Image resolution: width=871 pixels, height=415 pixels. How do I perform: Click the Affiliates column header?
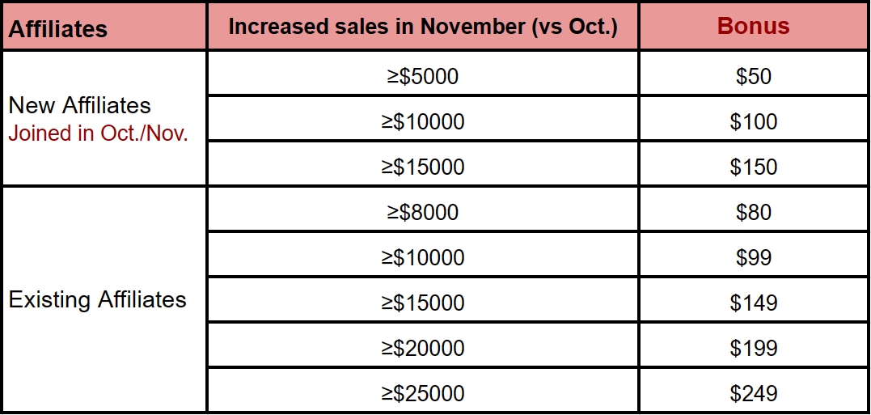[x=104, y=27]
